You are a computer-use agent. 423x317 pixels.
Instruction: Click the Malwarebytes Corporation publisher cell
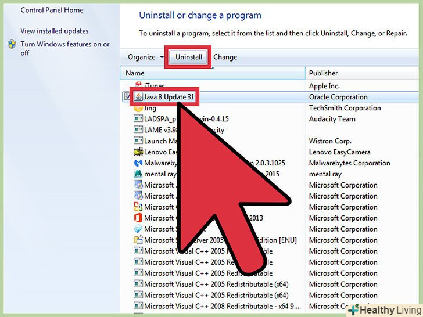(350, 163)
